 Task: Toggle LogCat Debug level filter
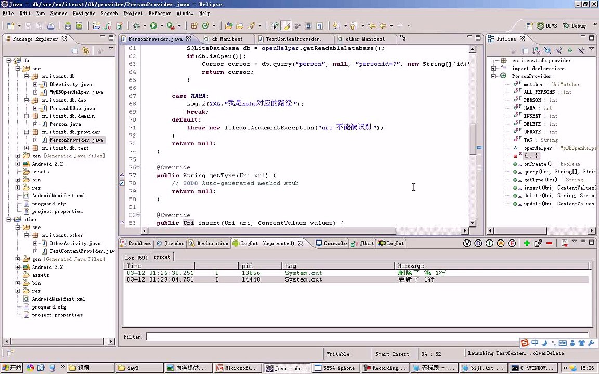pyautogui.click(x=478, y=243)
